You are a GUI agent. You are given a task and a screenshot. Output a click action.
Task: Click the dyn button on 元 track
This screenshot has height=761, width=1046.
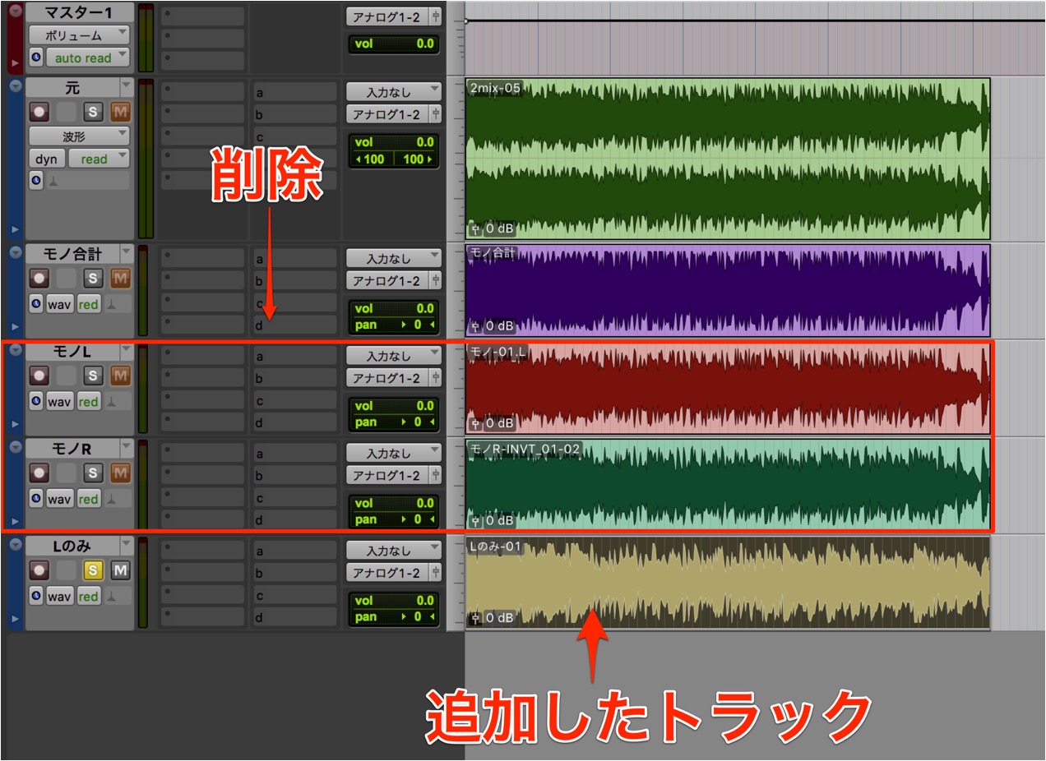[x=47, y=159]
